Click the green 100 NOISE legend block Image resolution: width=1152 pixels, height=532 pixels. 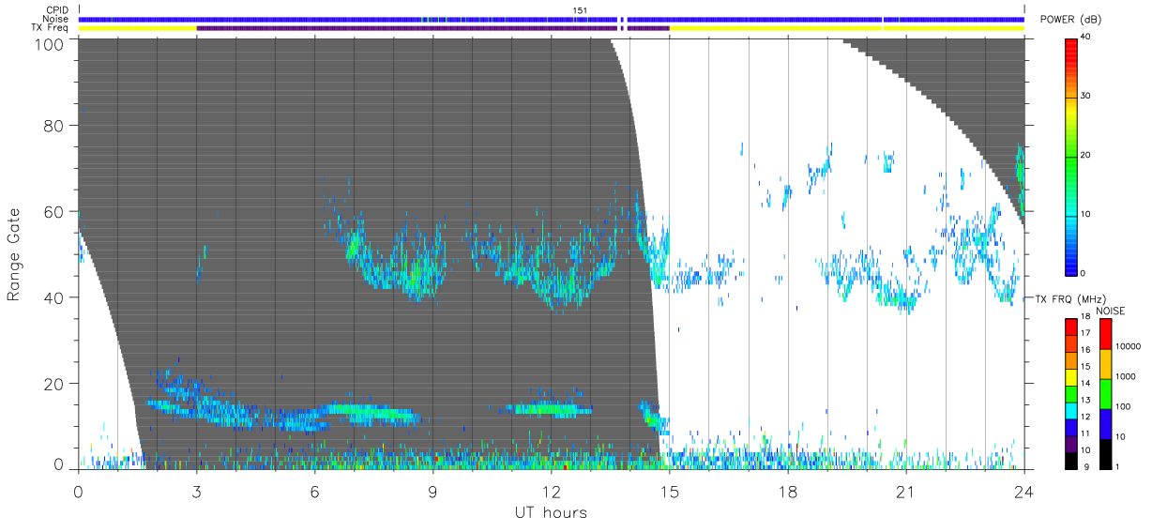1105,394
